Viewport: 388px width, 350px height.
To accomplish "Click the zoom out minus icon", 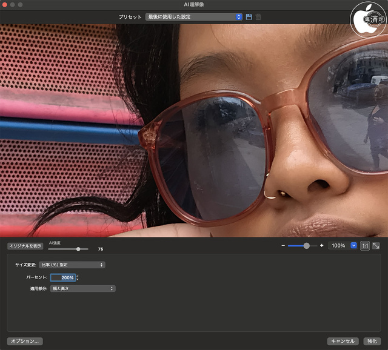I will (x=283, y=246).
